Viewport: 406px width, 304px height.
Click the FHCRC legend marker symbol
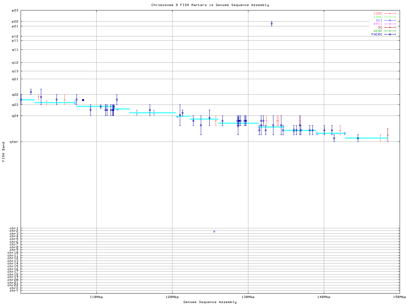coord(390,34)
